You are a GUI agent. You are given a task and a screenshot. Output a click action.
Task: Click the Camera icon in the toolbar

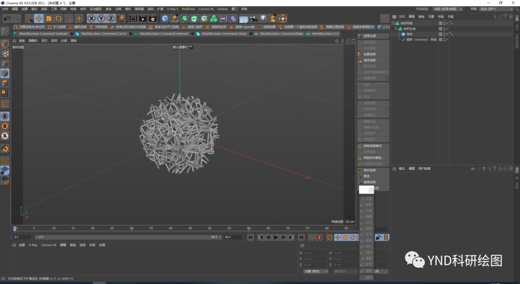coord(253,19)
